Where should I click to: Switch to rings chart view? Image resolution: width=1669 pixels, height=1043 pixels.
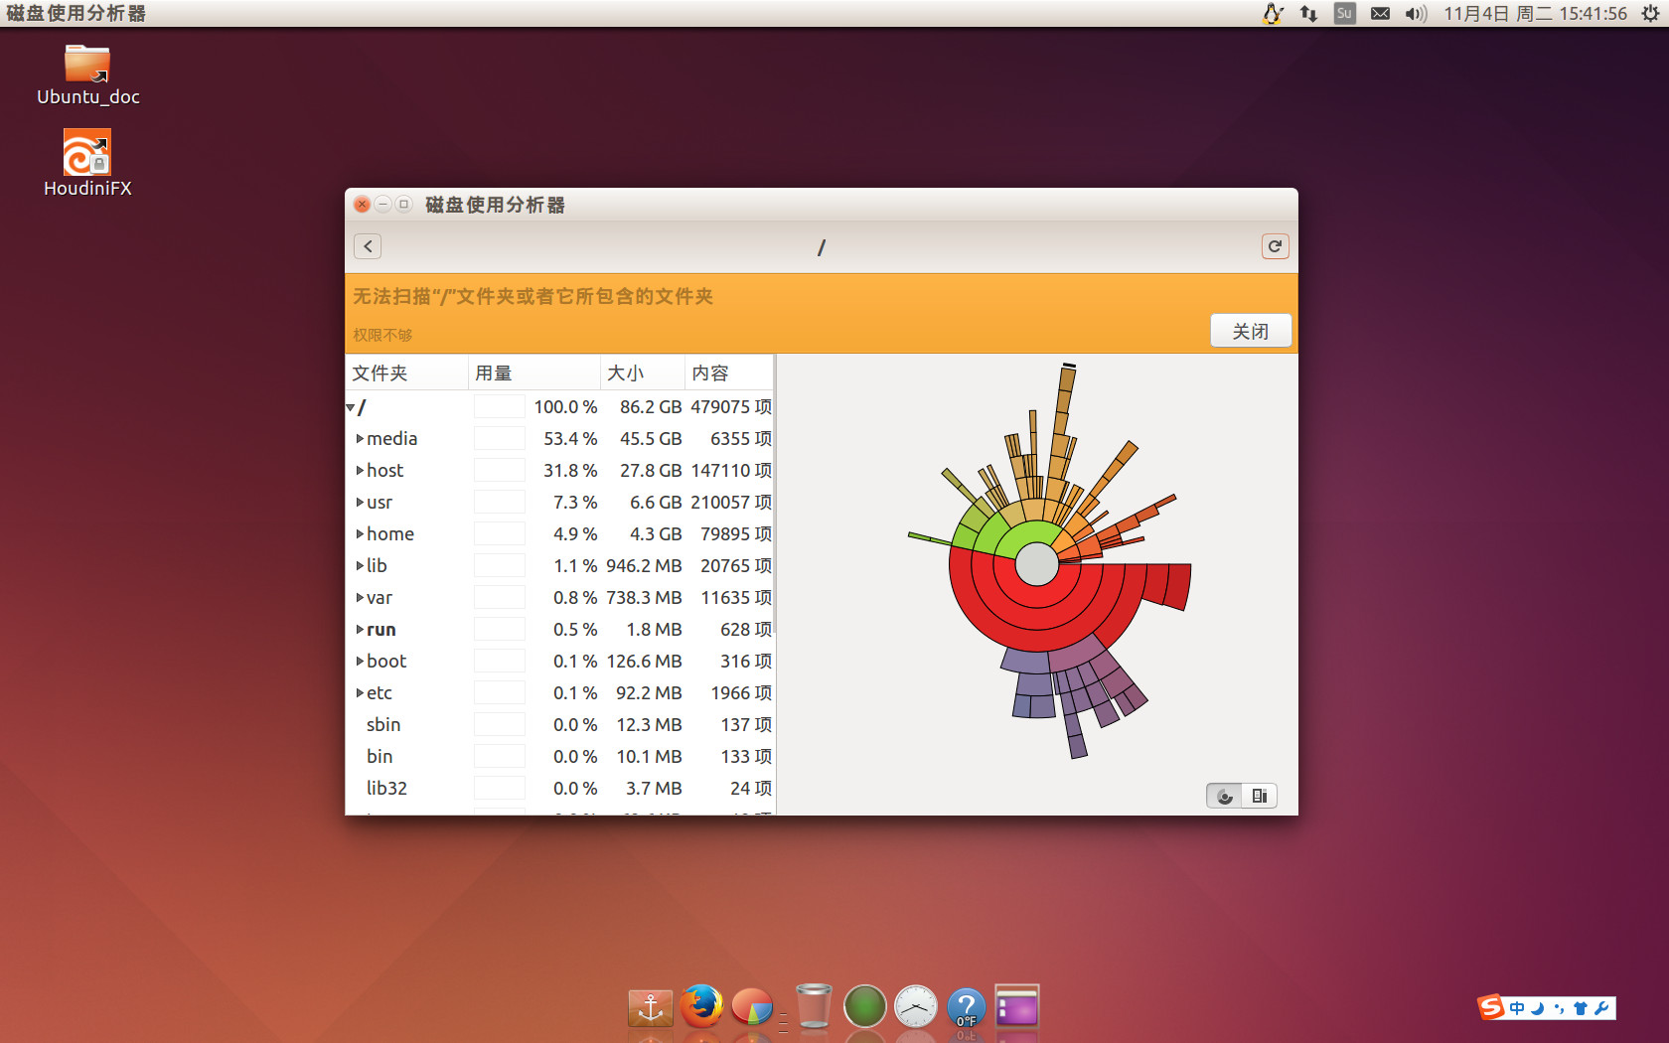click(1225, 796)
